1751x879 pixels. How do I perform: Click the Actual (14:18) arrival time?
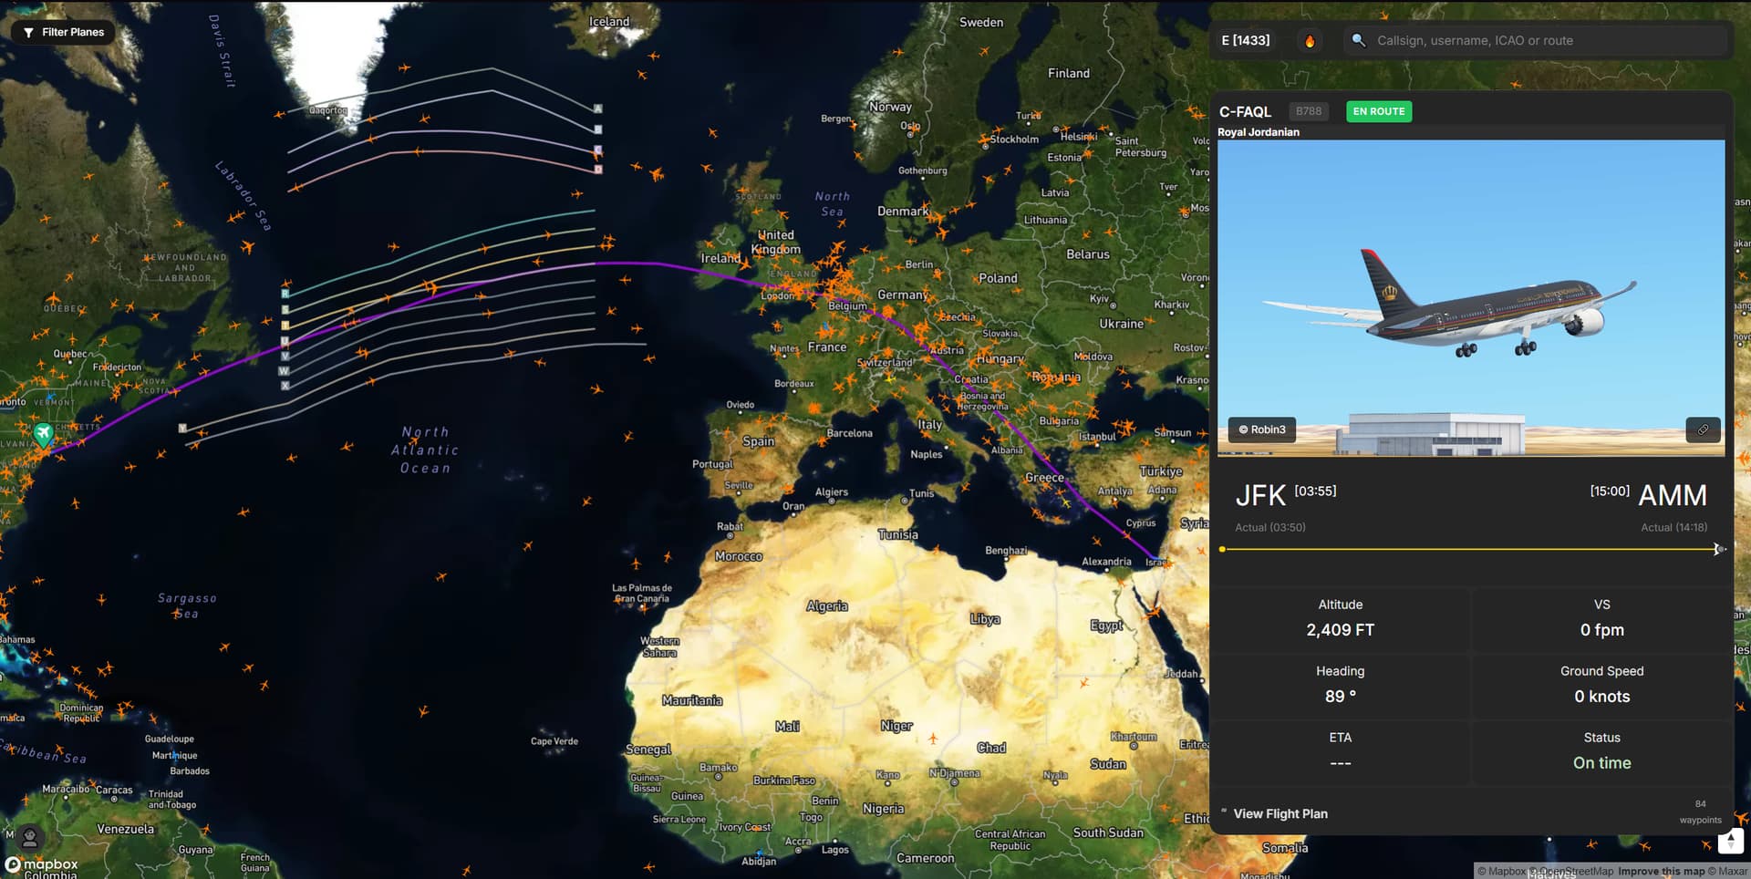[x=1674, y=527]
